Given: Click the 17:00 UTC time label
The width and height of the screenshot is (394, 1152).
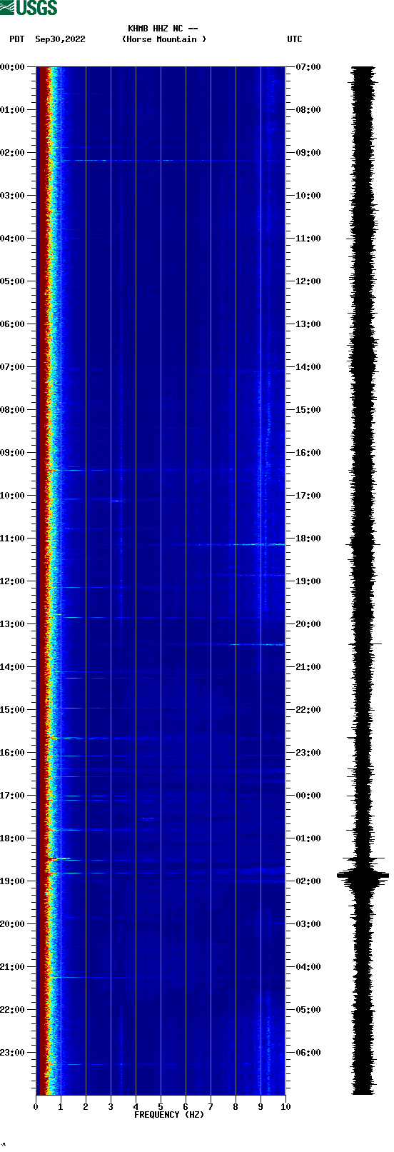Looking at the screenshot, I should point(308,496).
